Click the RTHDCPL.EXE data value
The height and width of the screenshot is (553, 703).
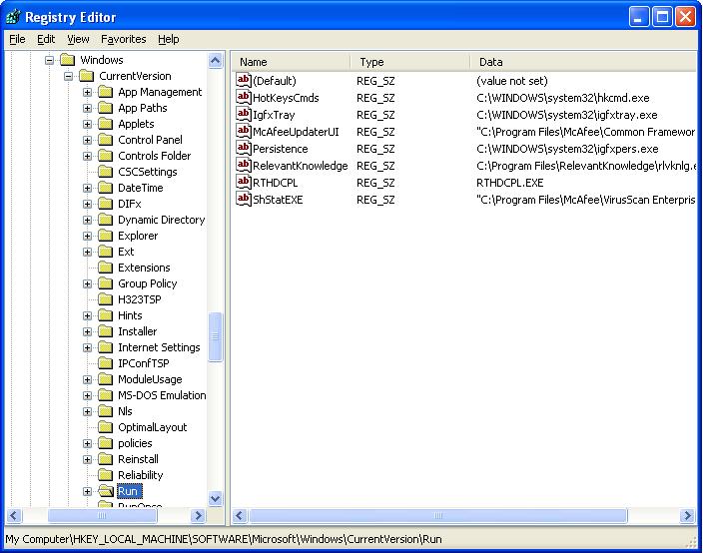pos(509,183)
